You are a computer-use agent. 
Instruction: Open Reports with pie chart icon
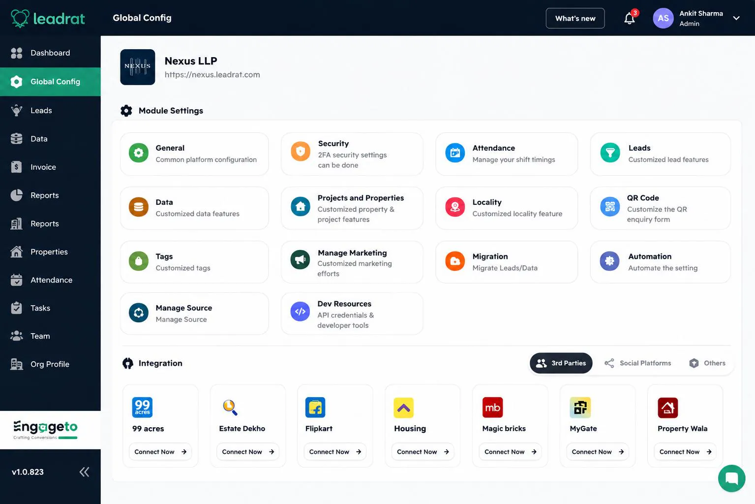50,195
